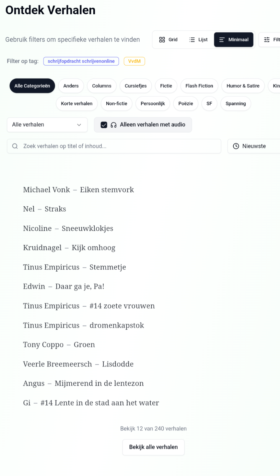Toggle the Flash Fiction category chip
Image resolution: width=280 pixels, height=476 pixels.
click(x=199, y=86)
